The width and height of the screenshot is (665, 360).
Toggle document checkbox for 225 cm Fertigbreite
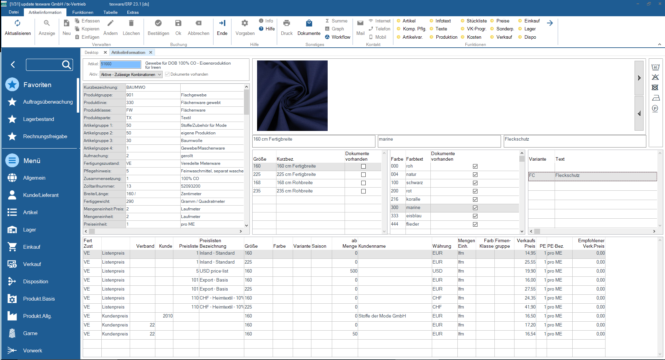tap(363, 175)
